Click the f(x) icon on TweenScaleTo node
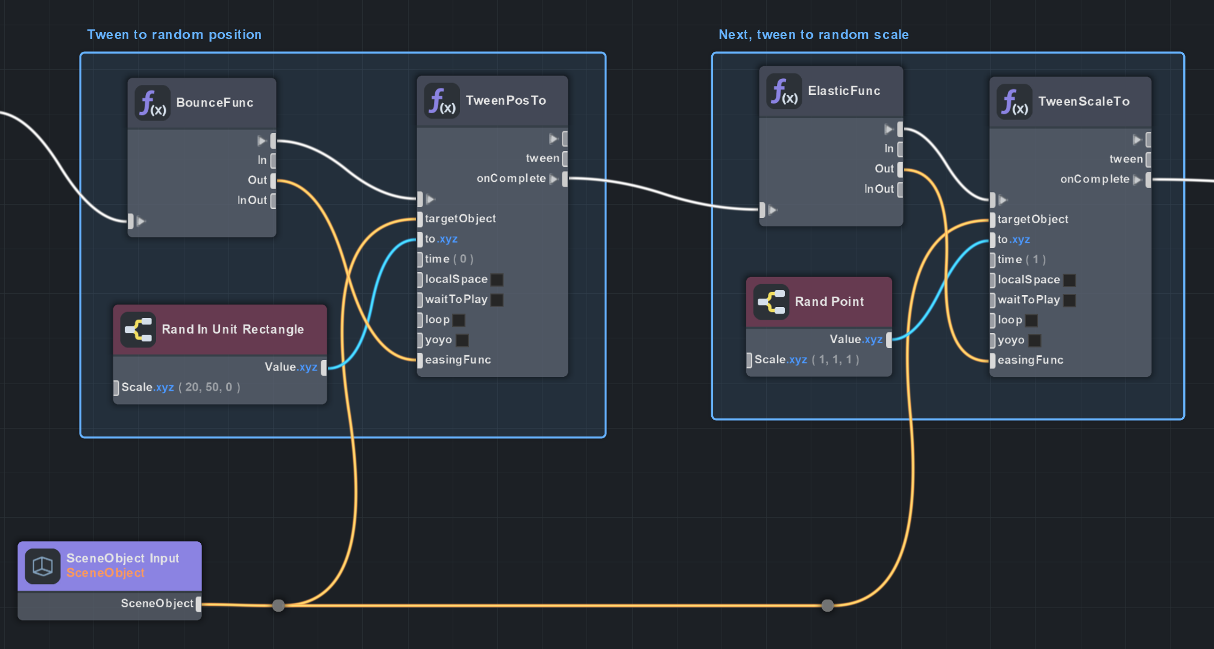1214x649 pixels. click(1014, 101)
